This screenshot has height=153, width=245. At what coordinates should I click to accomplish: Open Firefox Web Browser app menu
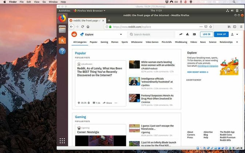[x=90, y=11]
